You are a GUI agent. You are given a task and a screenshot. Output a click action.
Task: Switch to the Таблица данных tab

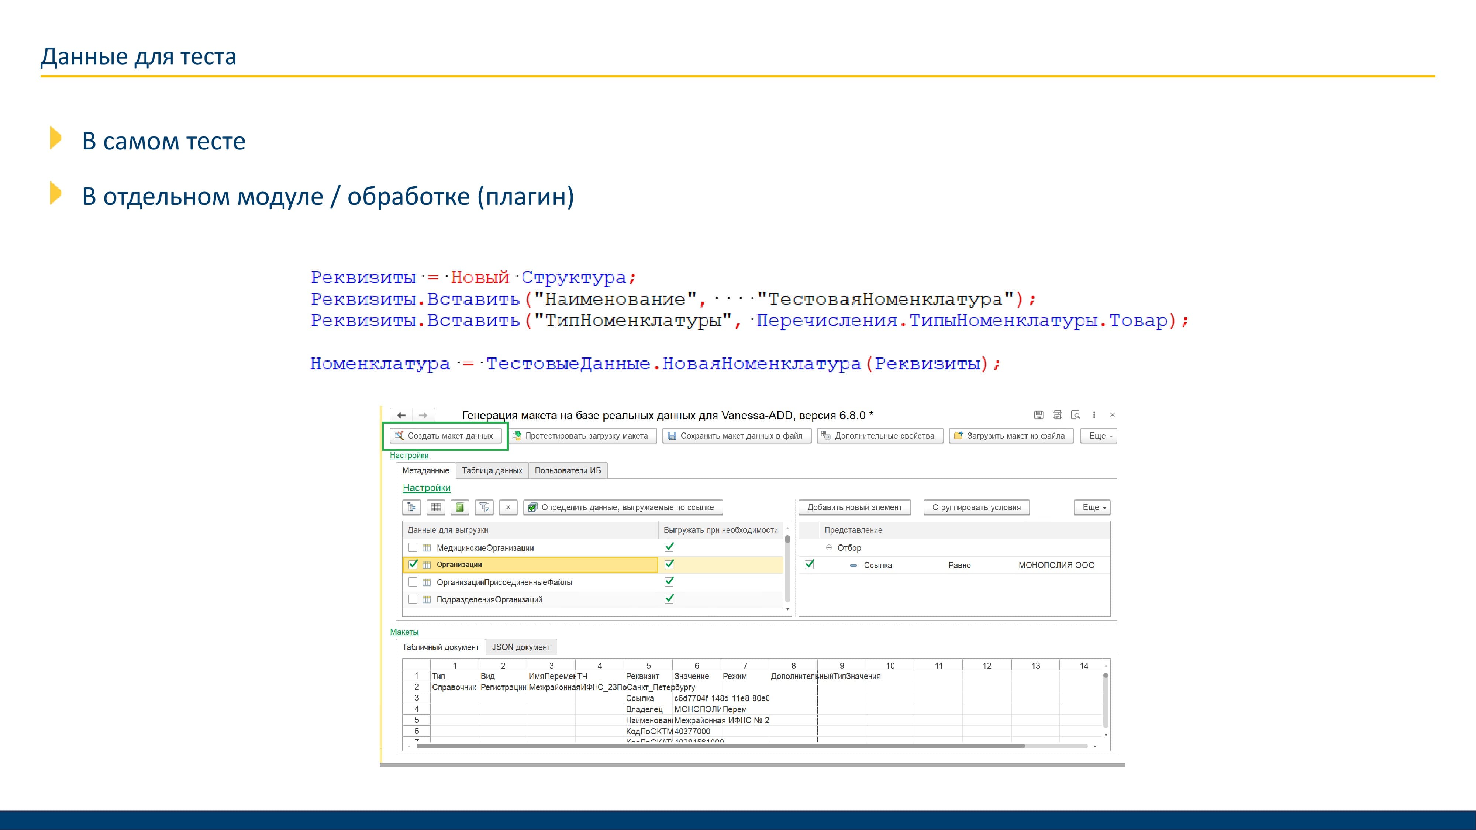492,471
